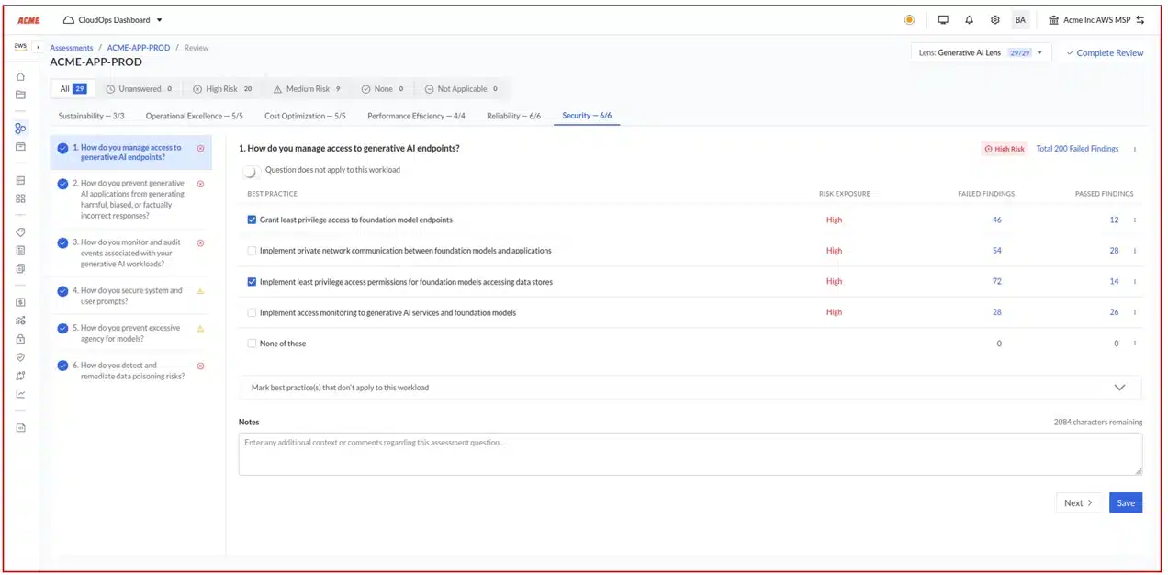
Task: Click into the Notes text field
Action: pyautogui.click(x=690, y=454)
